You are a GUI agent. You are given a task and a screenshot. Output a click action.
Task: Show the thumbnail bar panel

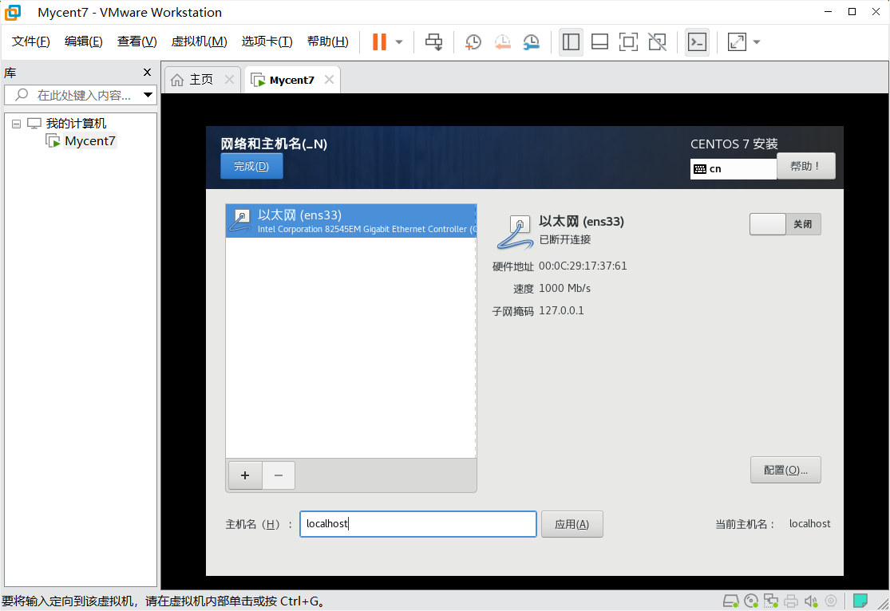pos(599,41)
